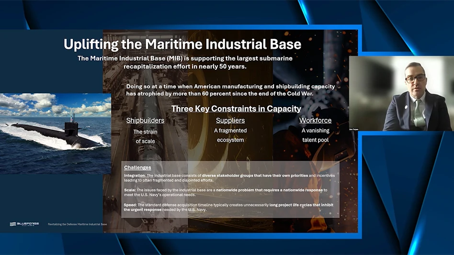Select the presenter's webcam video tile
This screenshot has height=255, width=454.
click(401, 94)
